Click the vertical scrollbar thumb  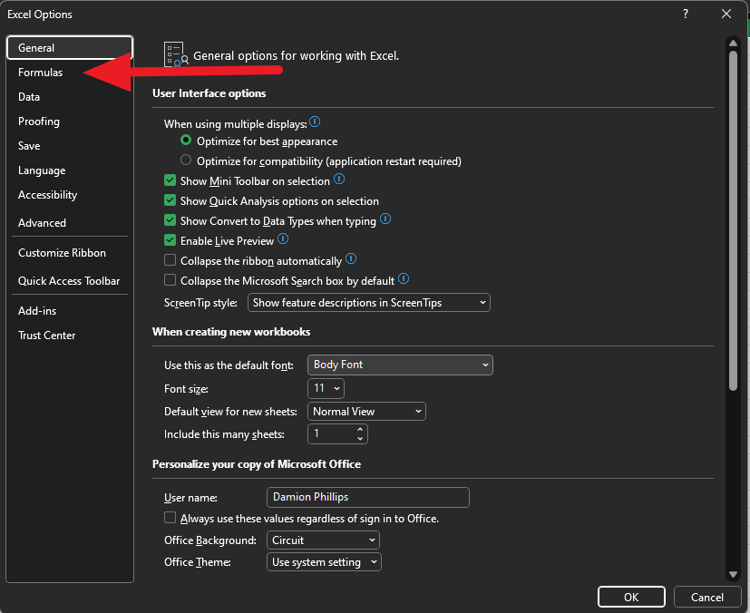click(733, 220)
